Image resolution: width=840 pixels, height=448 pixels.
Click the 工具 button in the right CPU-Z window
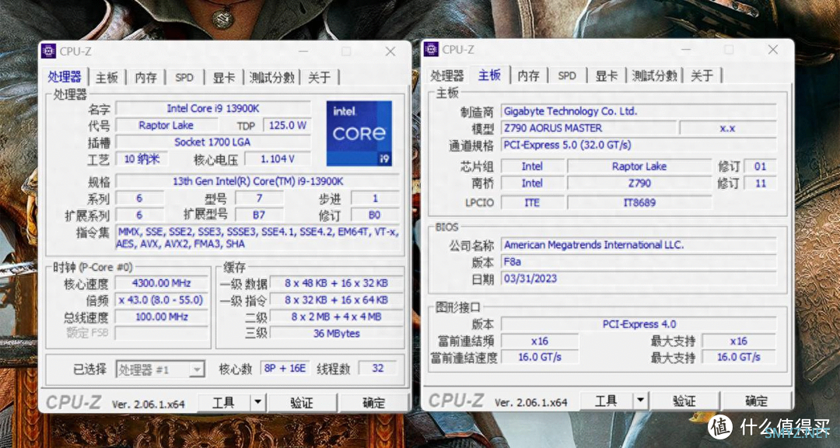(607, 401)
